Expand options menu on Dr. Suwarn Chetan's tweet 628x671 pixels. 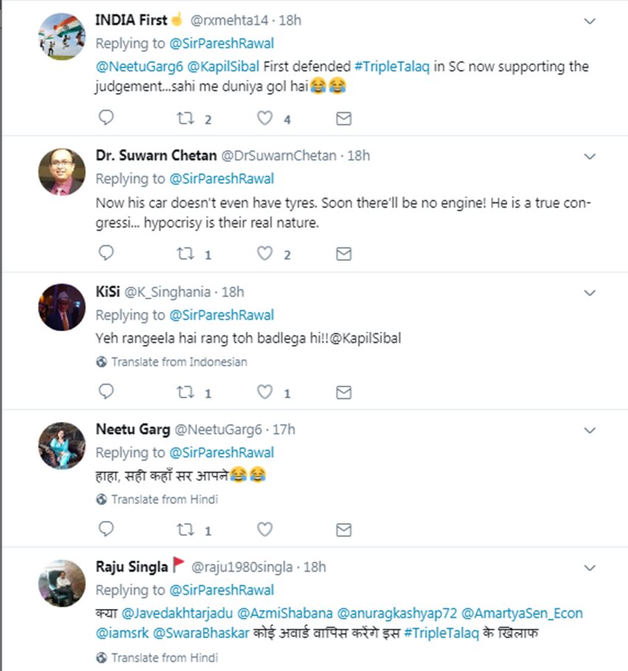pyautogui.click(x=590, y=156)
